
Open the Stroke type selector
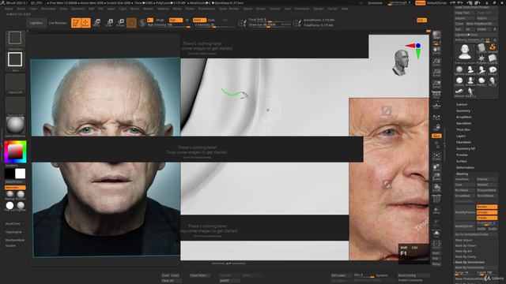[15, 61]
